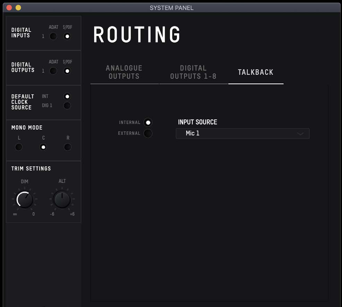Switch to Analogue Outputs tab

tap(124, 72)
